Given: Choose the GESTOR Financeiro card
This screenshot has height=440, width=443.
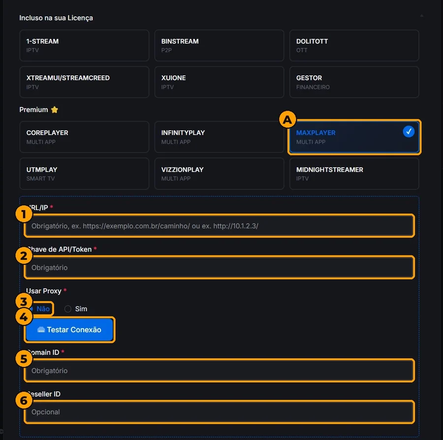Looking at the screenshot, I should coord(354,82).
